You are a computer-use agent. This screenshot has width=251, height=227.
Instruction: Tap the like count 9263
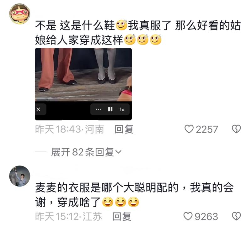coord(206,216)
